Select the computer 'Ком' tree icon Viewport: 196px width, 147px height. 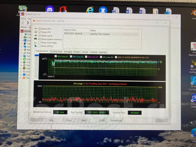click(x=26, y=34)
